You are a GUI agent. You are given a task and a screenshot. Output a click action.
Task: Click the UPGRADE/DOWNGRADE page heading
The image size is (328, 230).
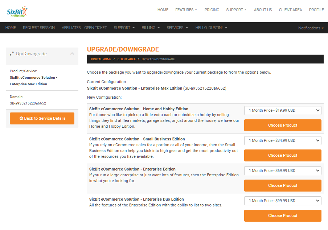coord(123,49)
